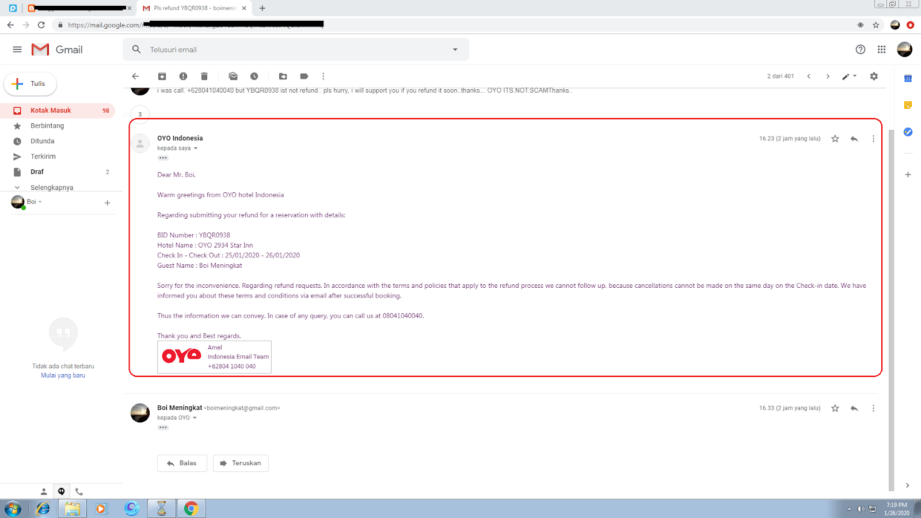Apply a label to conversation

click(304, 76)
